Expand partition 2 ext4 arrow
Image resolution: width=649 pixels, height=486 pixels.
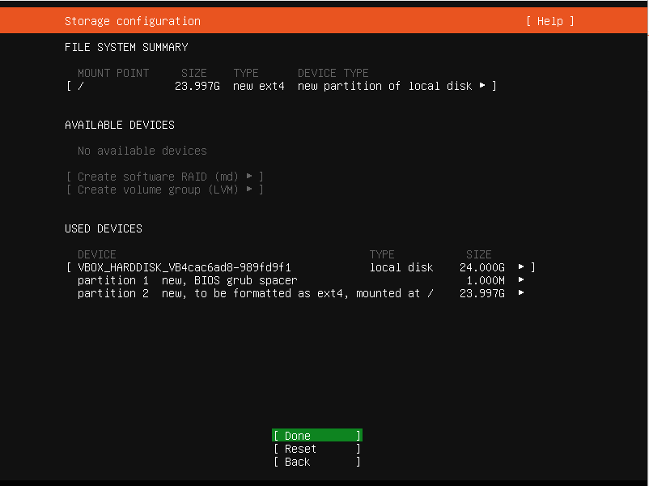[521, 293]
